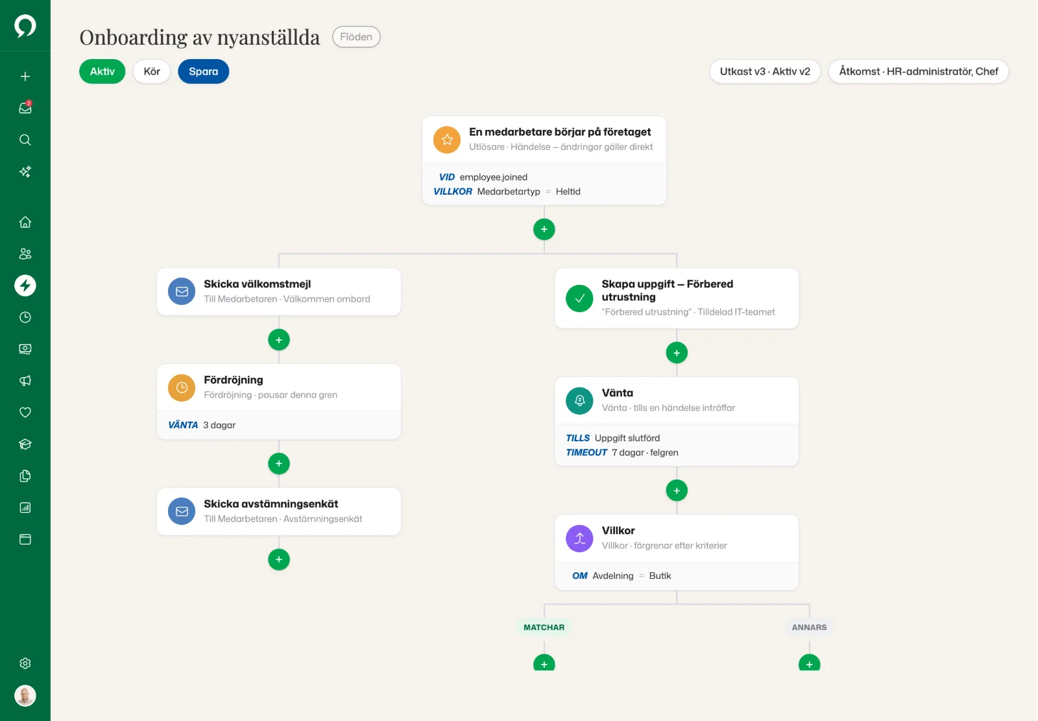Click the Kör button

point(152,71)
